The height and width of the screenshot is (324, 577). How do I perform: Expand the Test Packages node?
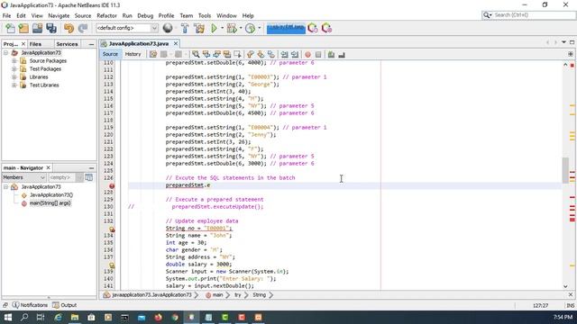(14, 69)
